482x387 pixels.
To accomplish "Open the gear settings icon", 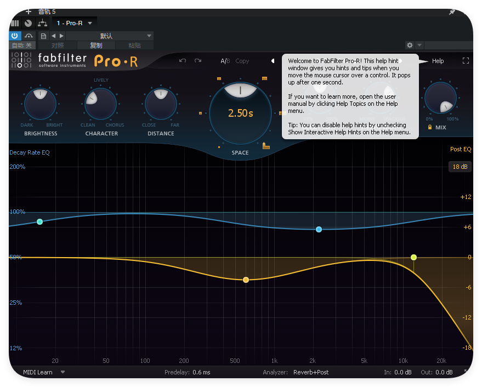I will pos(410,45).
